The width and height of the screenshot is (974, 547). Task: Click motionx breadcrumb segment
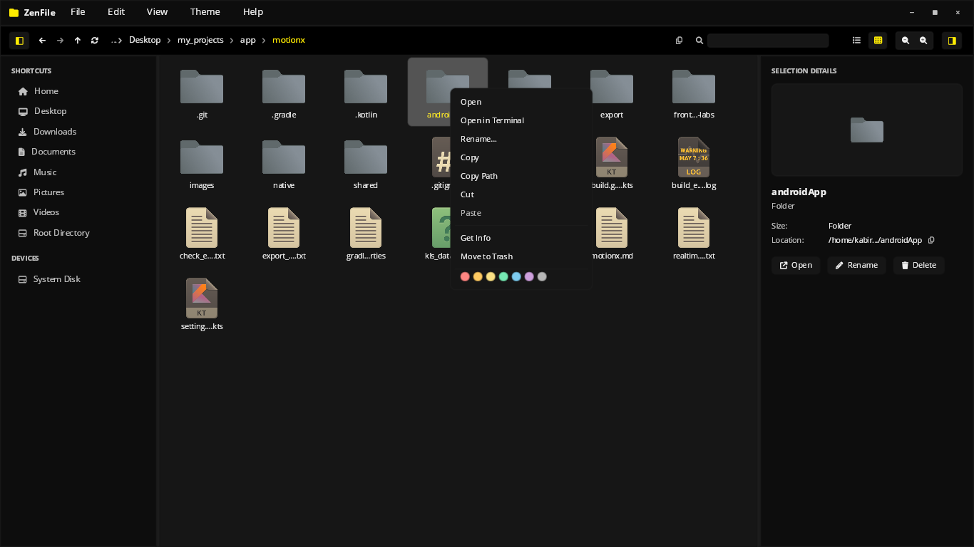pos(289,40)
